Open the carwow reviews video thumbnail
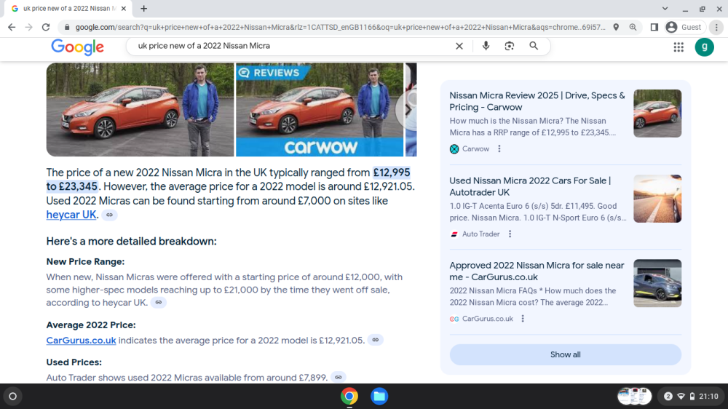This screenshot has width=728, height=409. point(320,110)
